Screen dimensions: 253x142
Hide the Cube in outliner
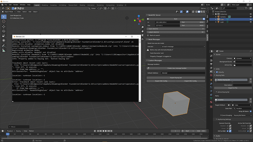250,19
